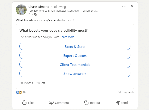149x110 pixels.
Task: Vote for Facts & Stats option
Action: [75, 46]
